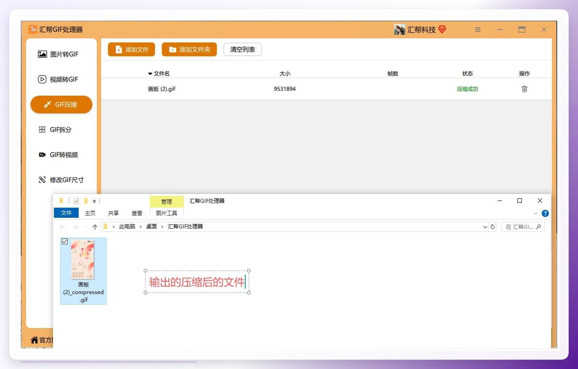Select the 画板 (2).gif file name

(x=162, y=89)
